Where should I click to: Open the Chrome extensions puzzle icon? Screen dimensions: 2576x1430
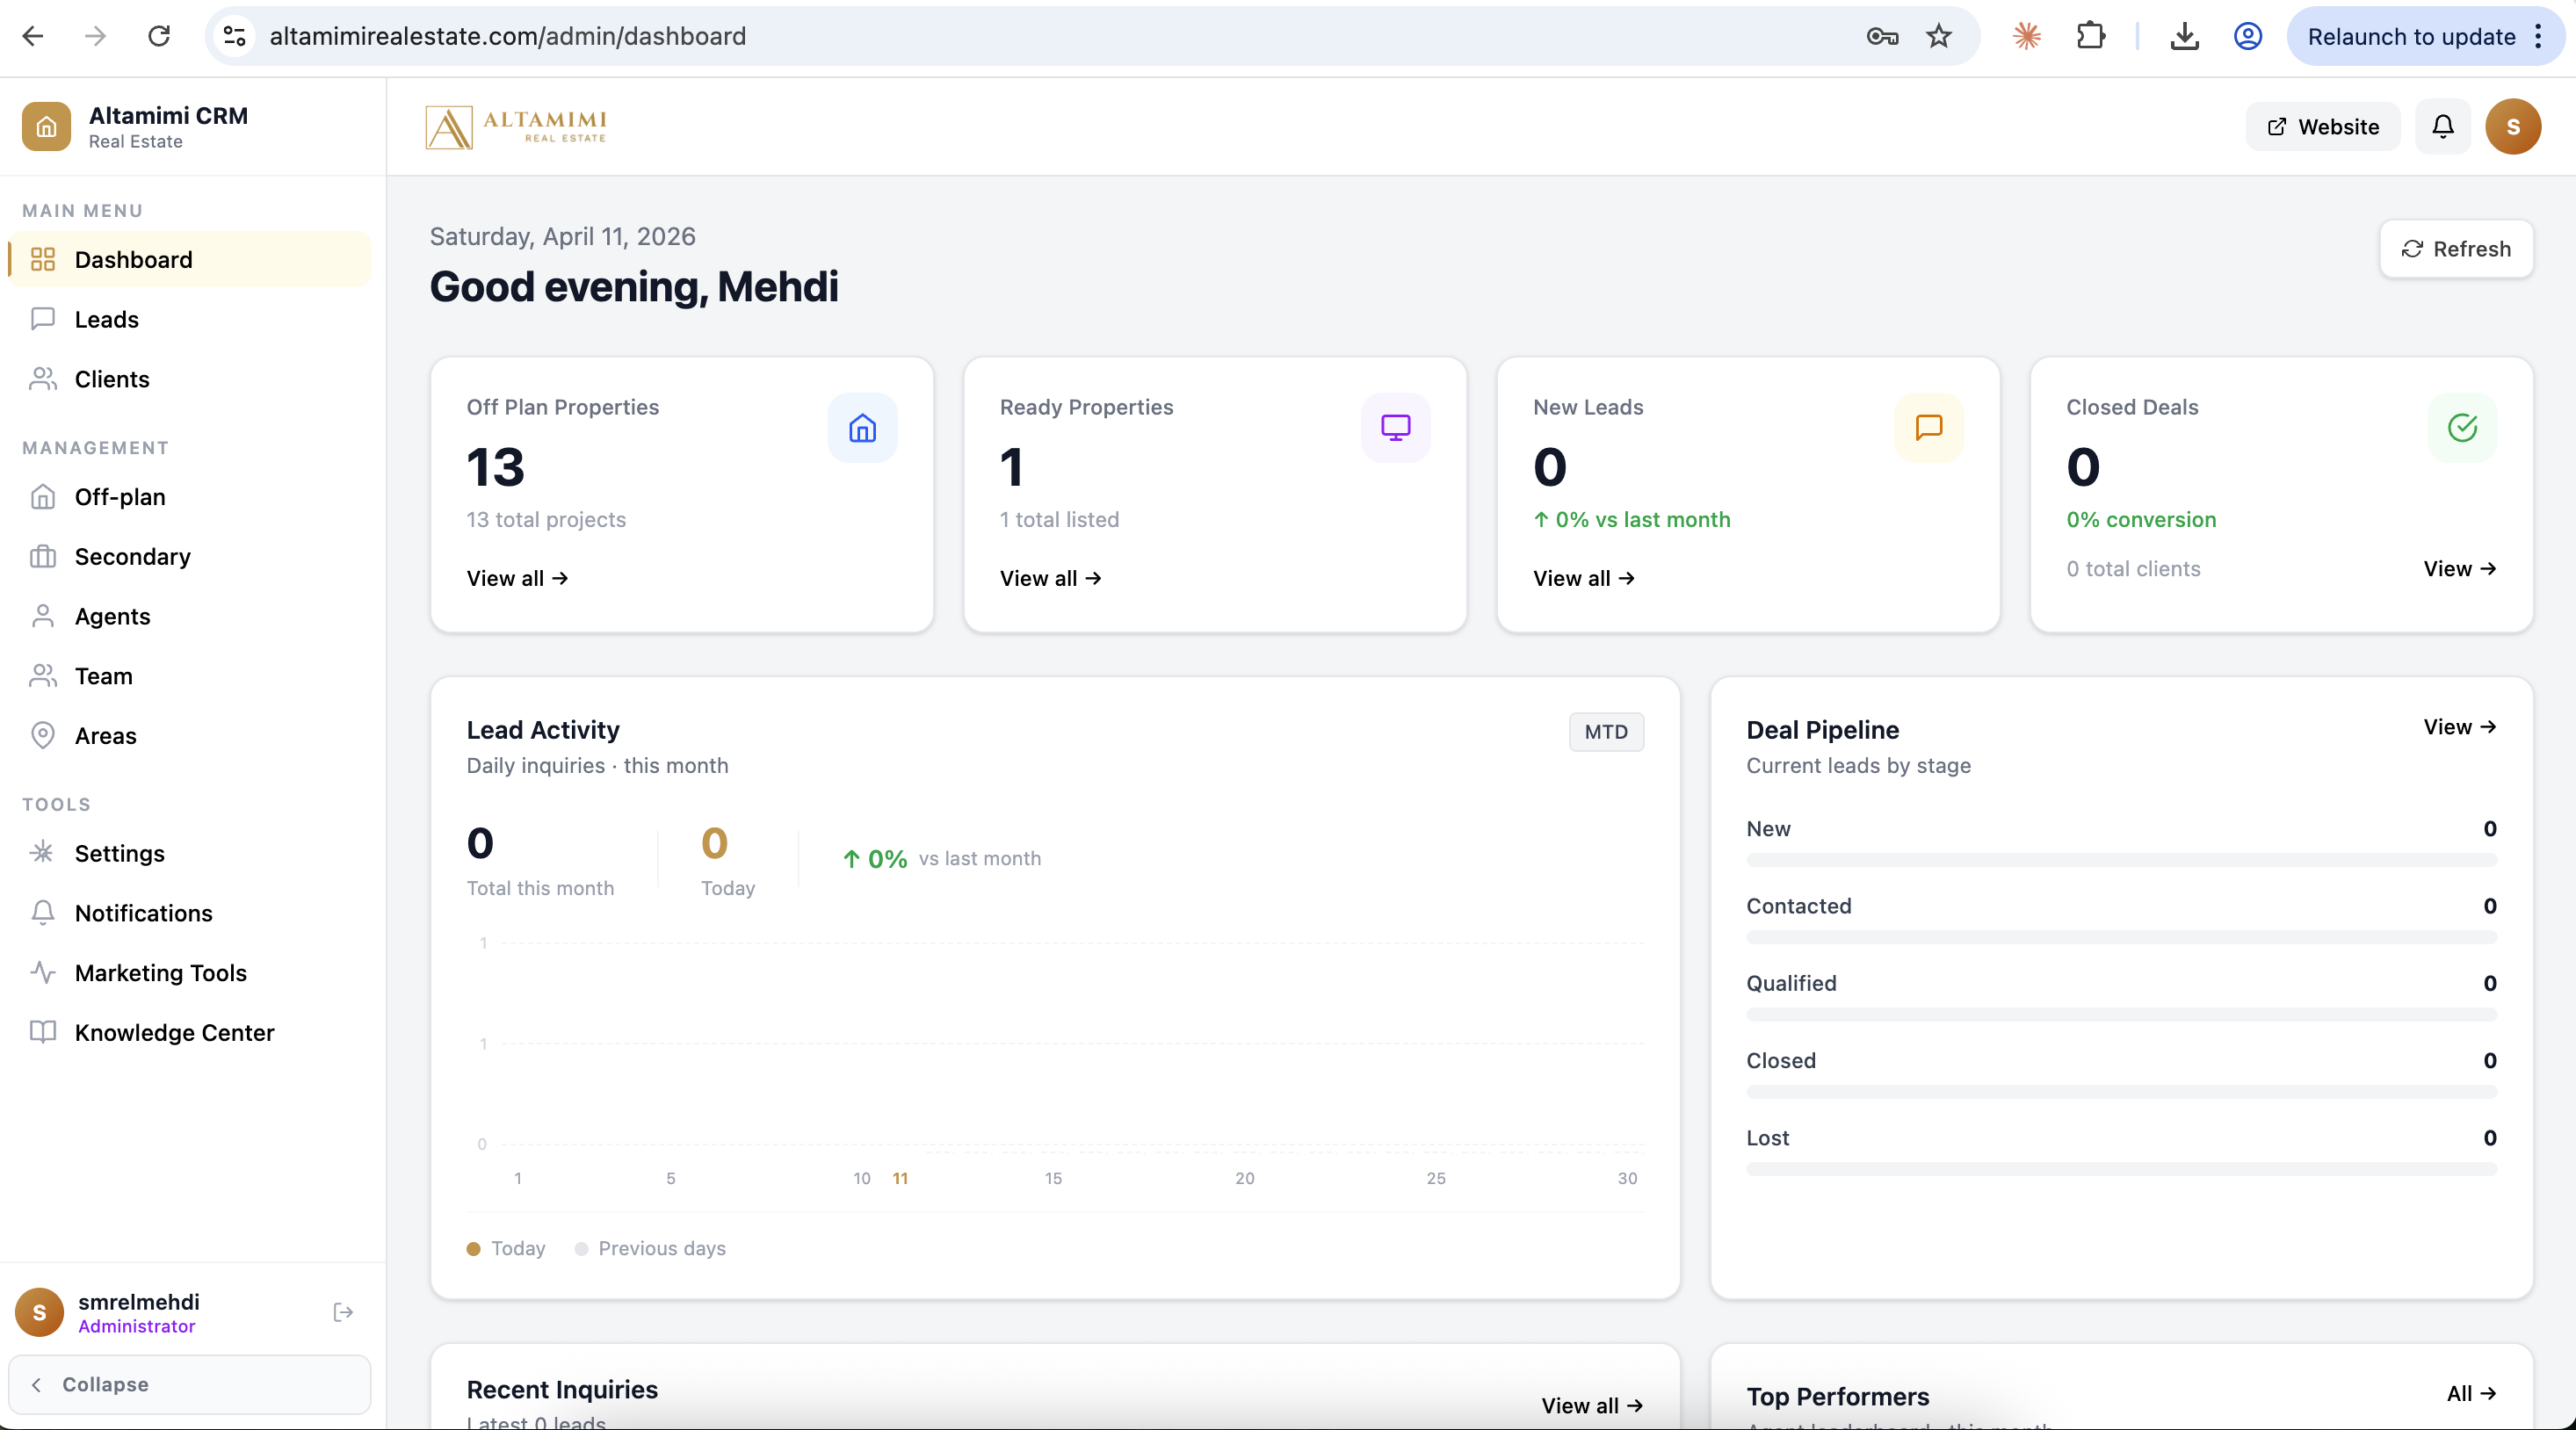pyautogui.click(x=2090, y=37)
